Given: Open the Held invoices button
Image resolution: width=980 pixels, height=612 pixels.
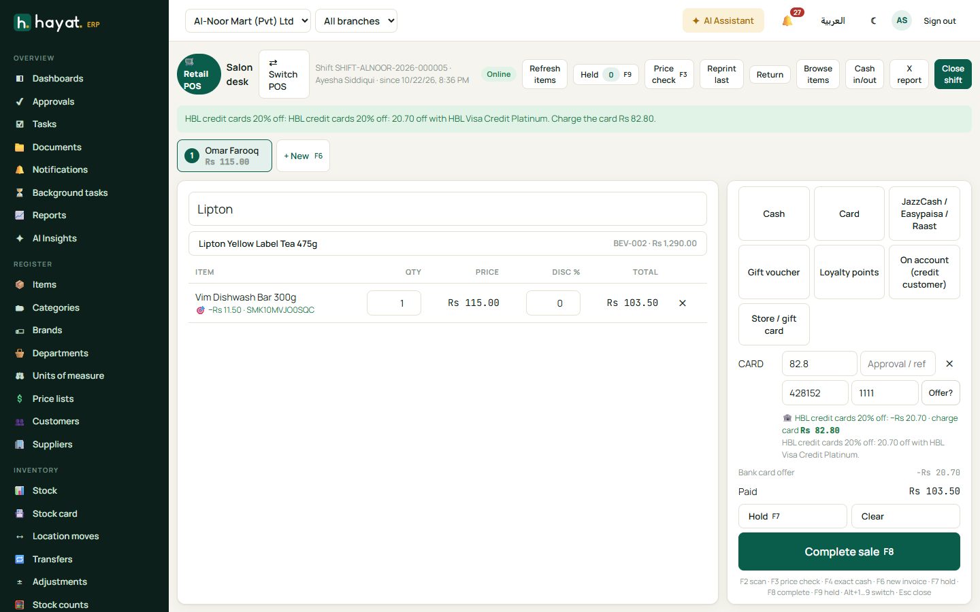Looking at the screenshot, I should tap(606, 75).
